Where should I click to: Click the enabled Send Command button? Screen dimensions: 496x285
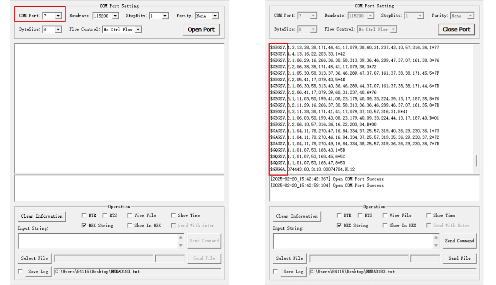(459, 241)
